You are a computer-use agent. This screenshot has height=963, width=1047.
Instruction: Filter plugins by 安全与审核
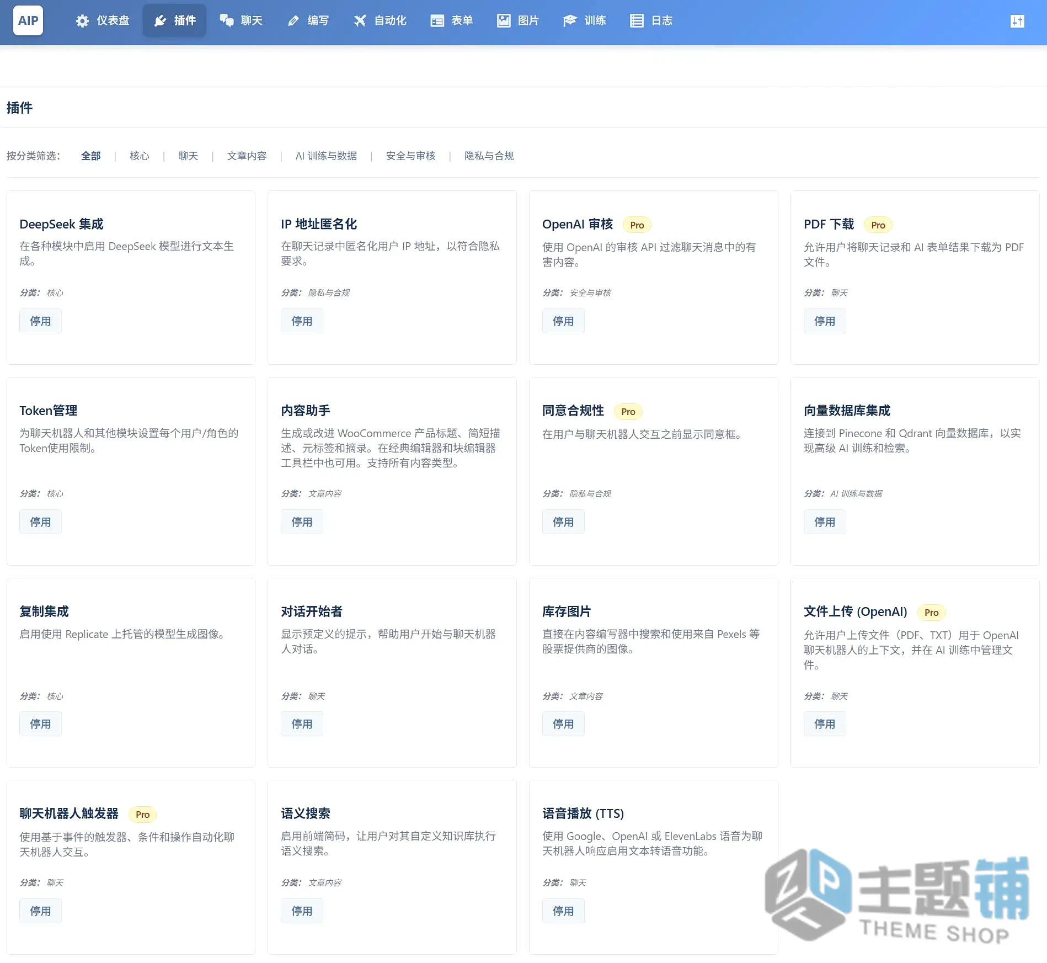410,156
